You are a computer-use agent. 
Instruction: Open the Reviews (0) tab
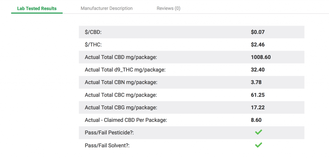[x=168, y=8]
